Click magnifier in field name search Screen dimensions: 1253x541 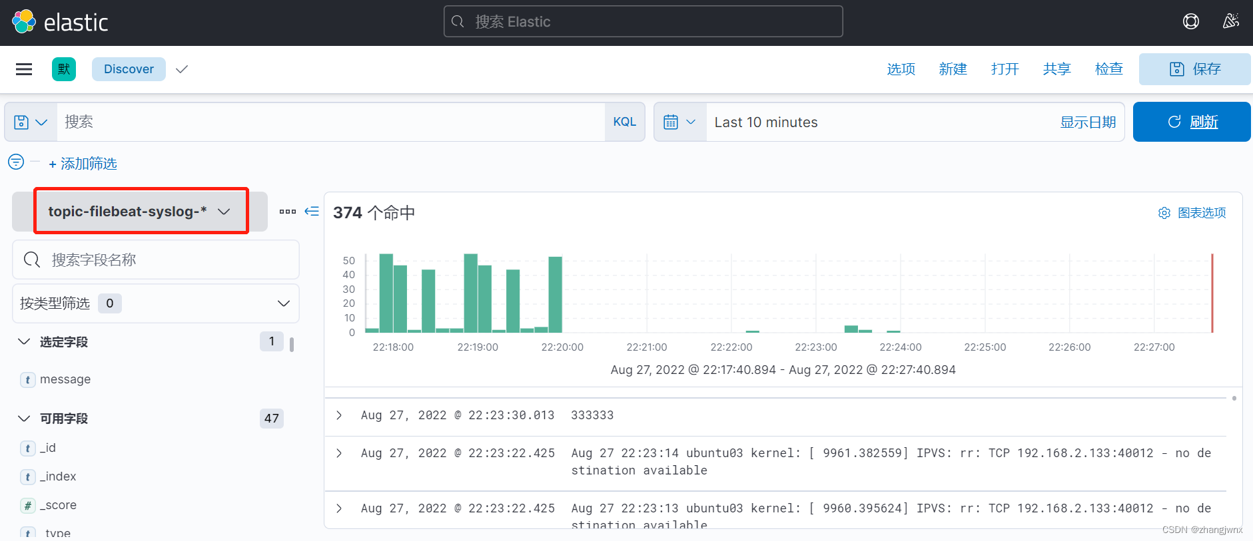(x=32, y=260)
